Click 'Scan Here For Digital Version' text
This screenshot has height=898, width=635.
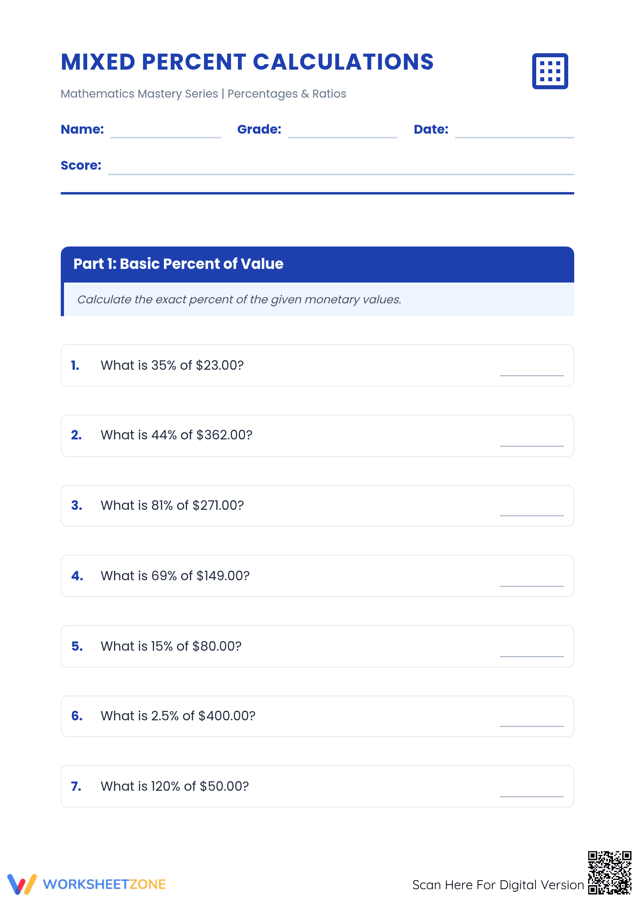tap(498, 885)
